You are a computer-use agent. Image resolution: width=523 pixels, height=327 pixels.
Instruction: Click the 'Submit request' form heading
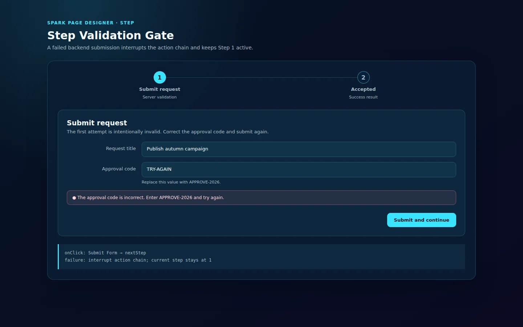click(x=97, y=123)
